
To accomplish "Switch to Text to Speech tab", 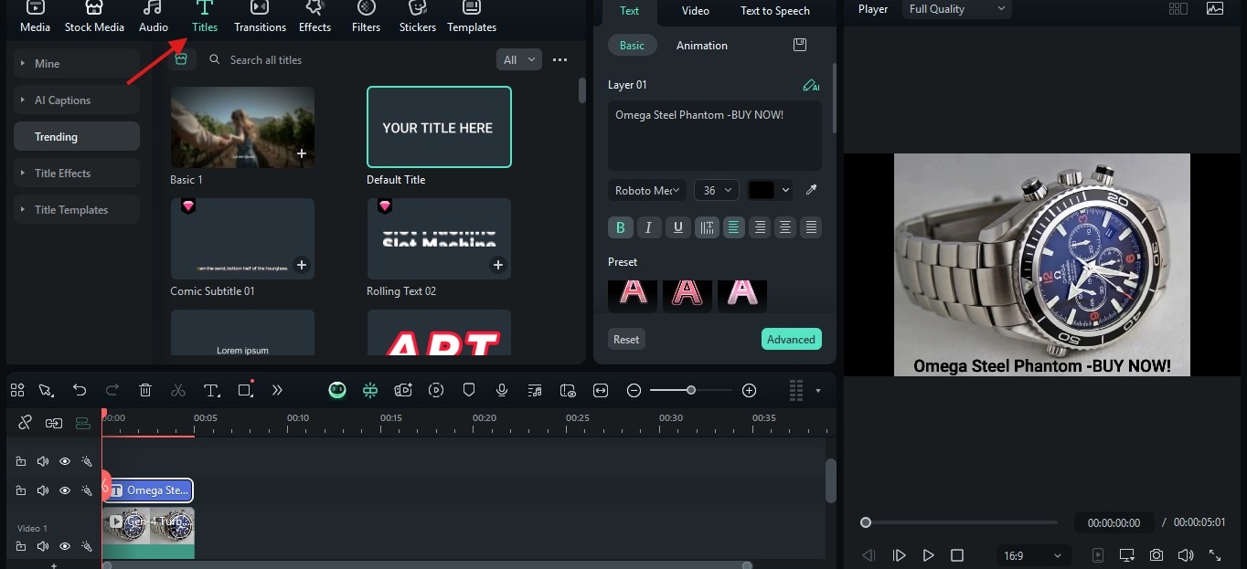I will pos(775,11).
